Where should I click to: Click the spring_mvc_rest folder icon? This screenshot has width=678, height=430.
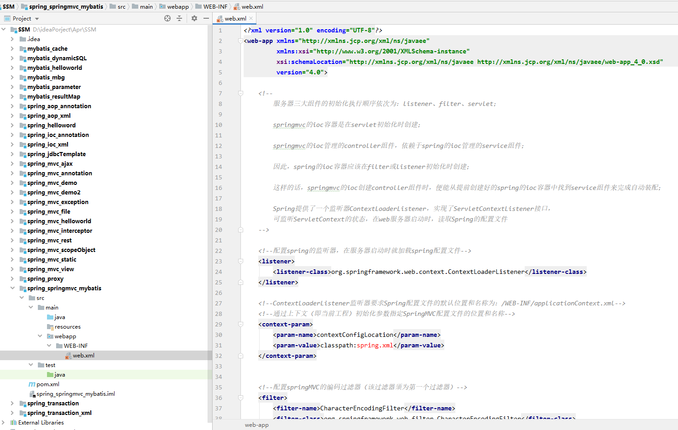click(23, 240)
